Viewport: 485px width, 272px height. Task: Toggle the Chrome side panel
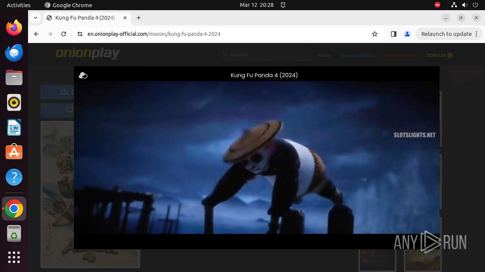click(393, 34)
